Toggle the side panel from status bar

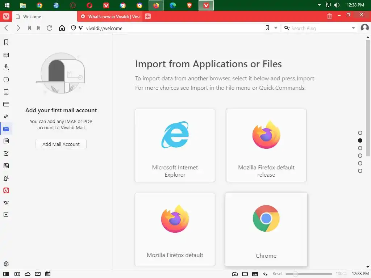click(6, 274)
